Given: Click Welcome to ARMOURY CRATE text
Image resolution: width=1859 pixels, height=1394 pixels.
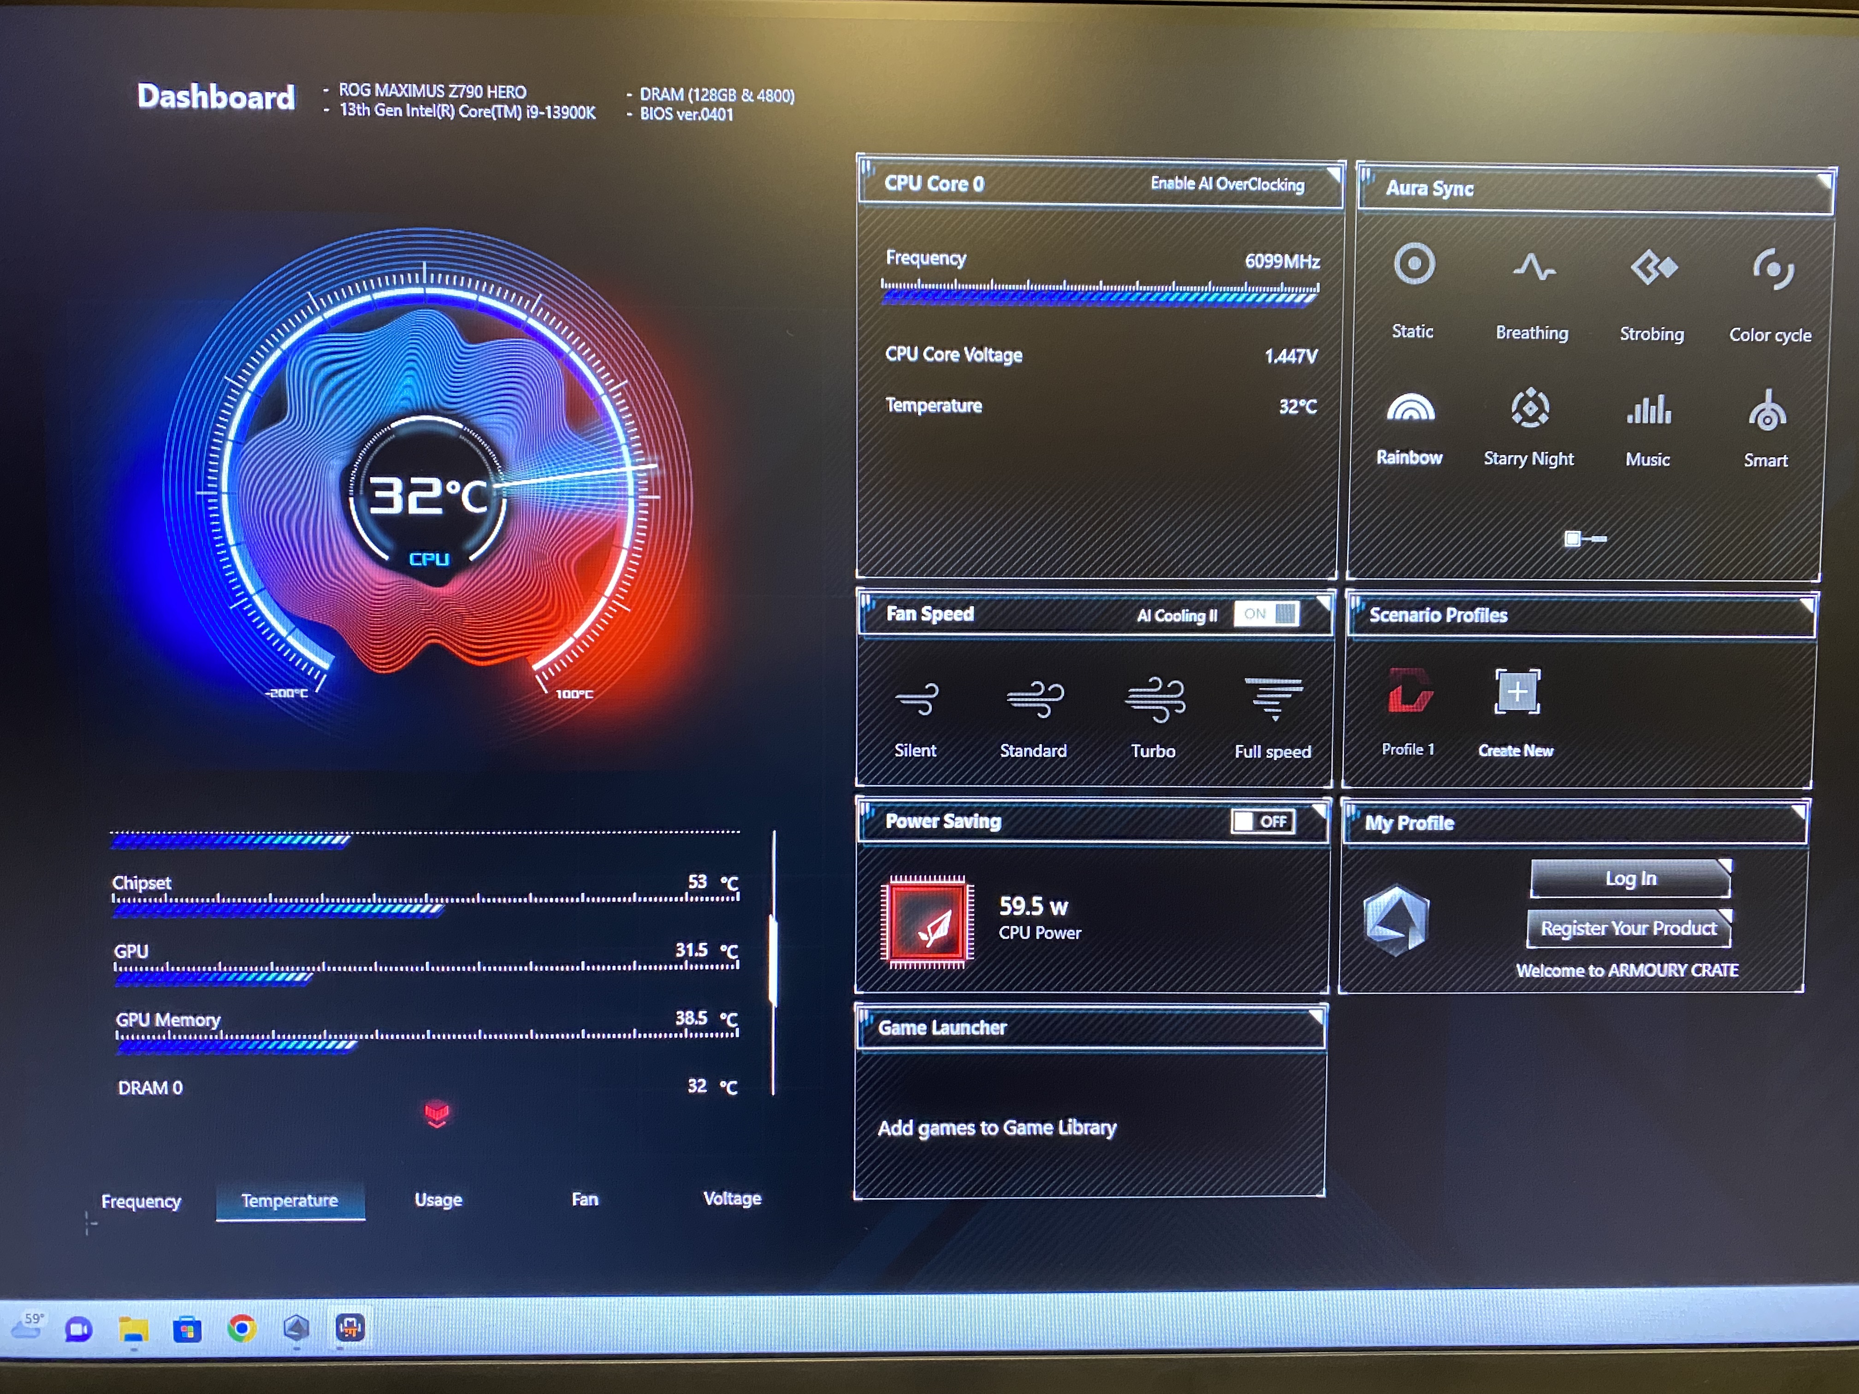Looking at the screenshot, I should point(1627,970).
